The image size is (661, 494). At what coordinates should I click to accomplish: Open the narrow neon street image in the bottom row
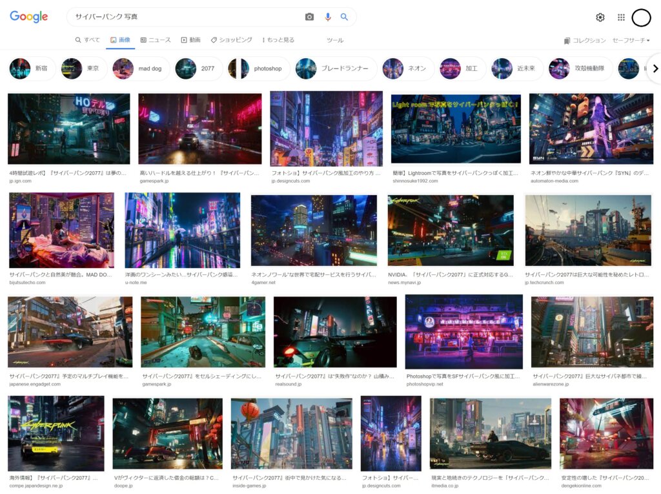click(391, 433)
